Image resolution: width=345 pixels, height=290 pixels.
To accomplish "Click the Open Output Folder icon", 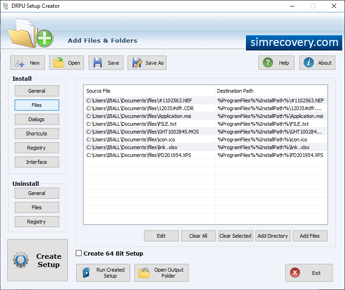I will pyautogui.click(x=144, y=273).
